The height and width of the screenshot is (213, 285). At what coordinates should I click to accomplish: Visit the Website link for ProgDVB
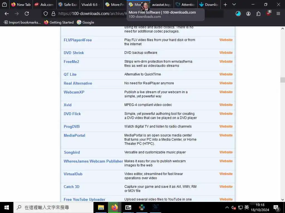(226, 126)
